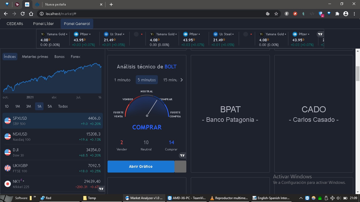The height and width of the screenshot is (202, 360).
Task: Switch chart range to Todos
Action: tap(63, 106)
